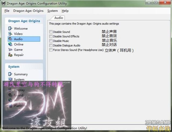Open the File menu
This screenshot has height=132, width=172.
(7, 11)
